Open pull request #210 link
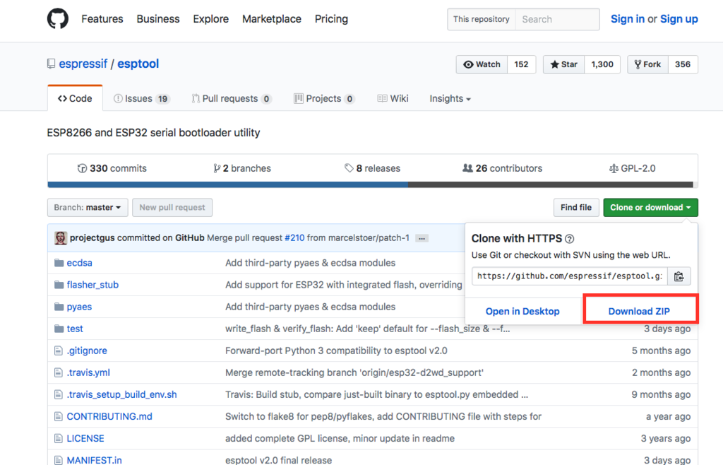723x465 pixels. click(294, 238)
